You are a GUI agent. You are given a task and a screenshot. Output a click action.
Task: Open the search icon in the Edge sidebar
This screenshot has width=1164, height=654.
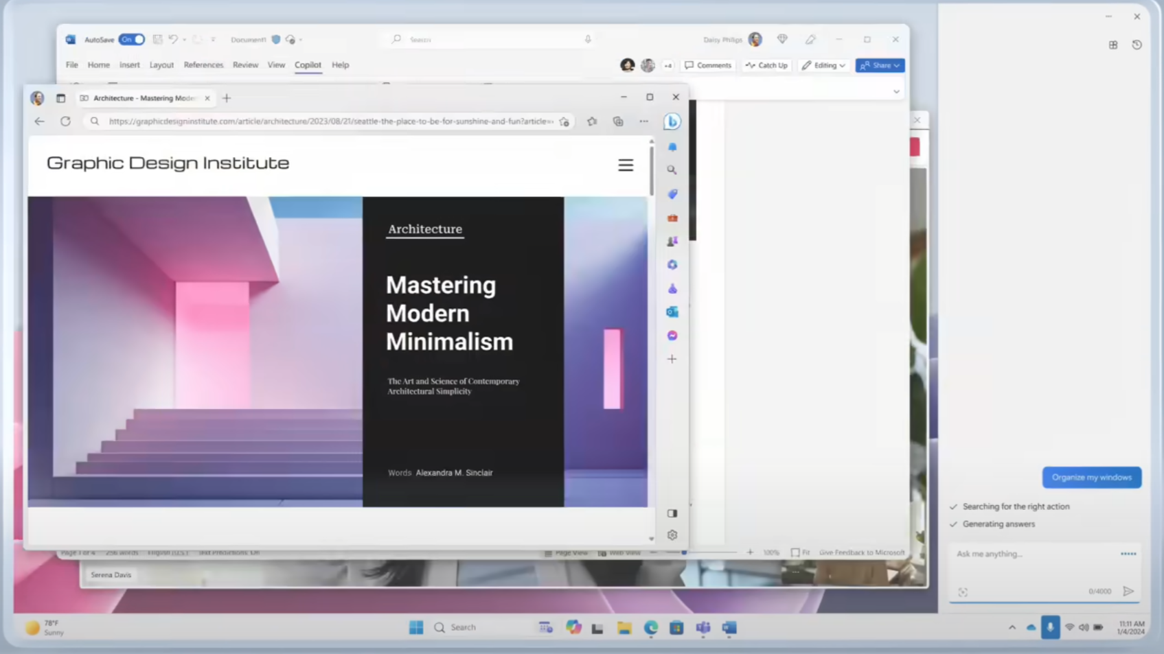pos(672,170)
